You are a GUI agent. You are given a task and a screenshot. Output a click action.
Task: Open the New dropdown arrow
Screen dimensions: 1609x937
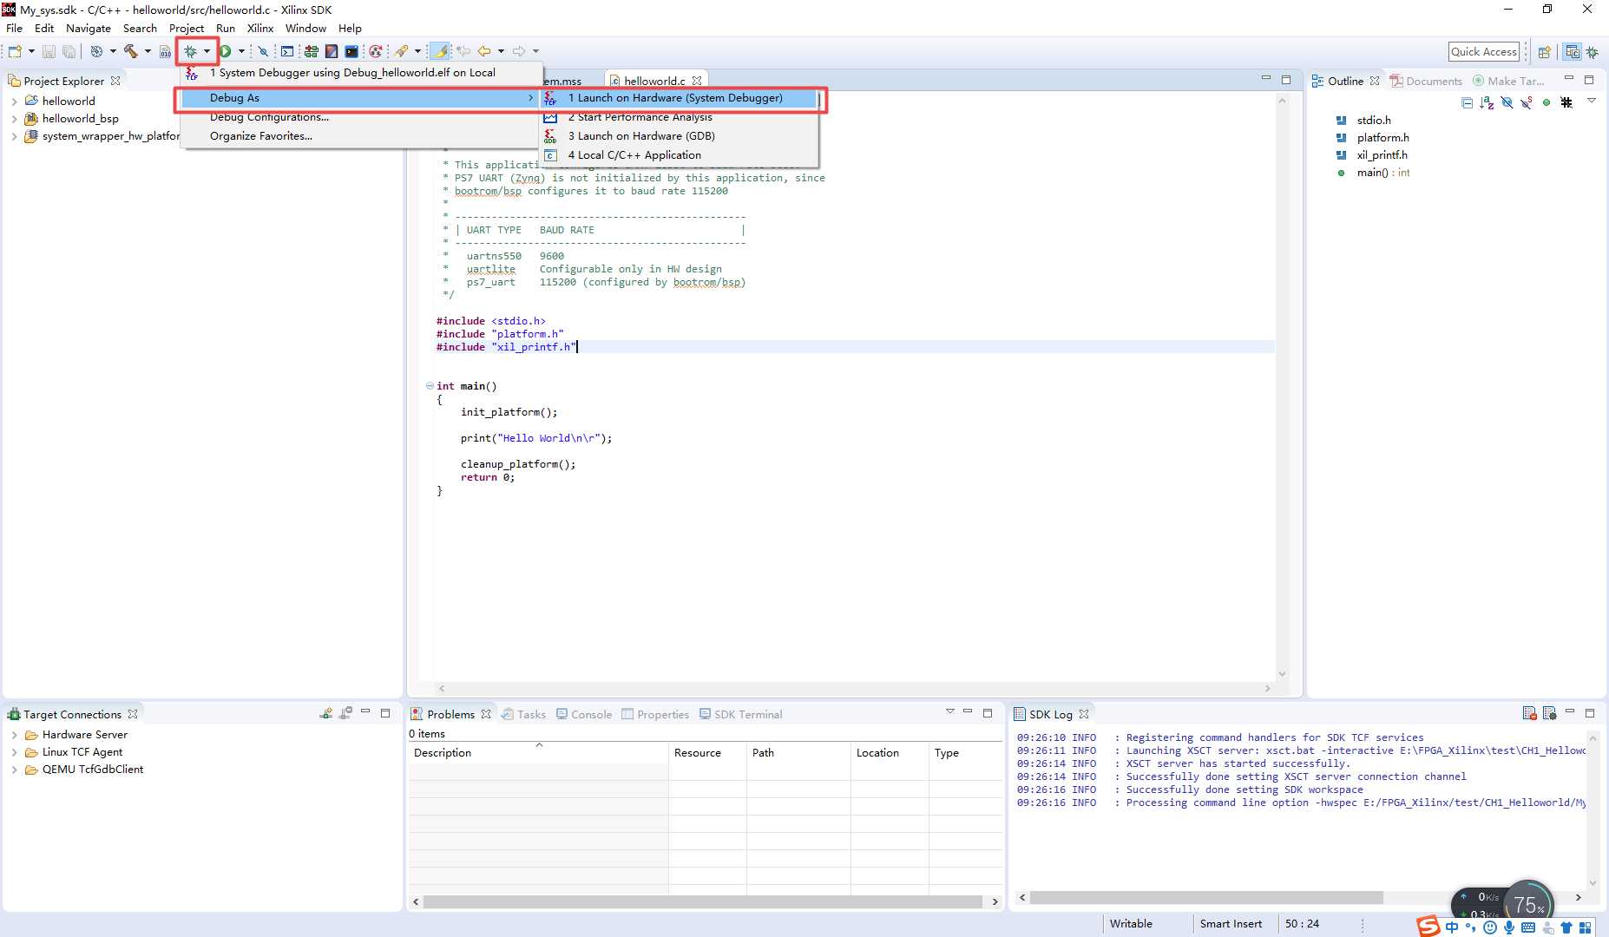pos(31,51)
